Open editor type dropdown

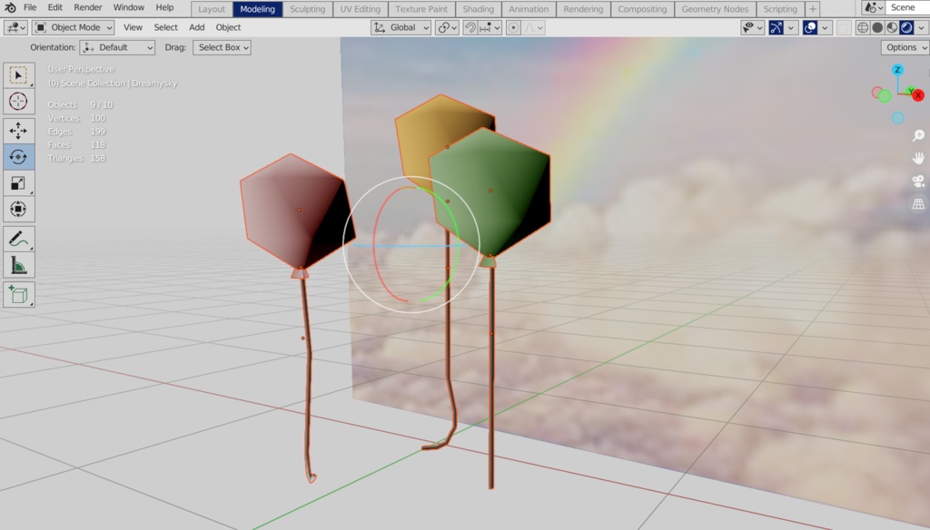pos(15,27)
